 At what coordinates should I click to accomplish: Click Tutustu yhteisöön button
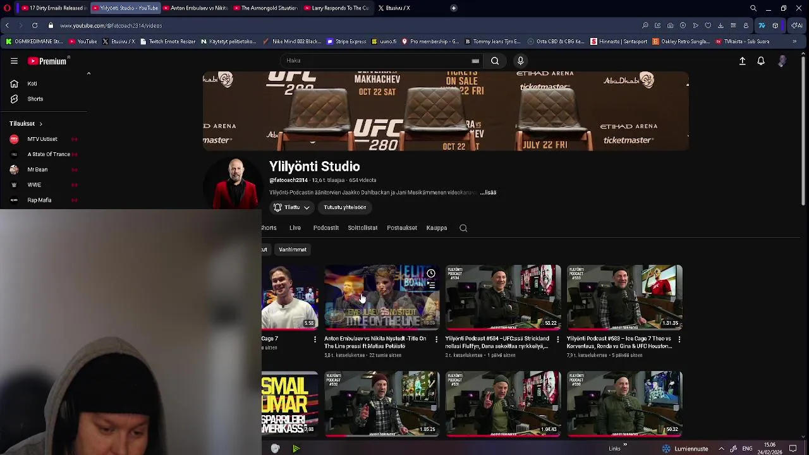click(345, 207)
